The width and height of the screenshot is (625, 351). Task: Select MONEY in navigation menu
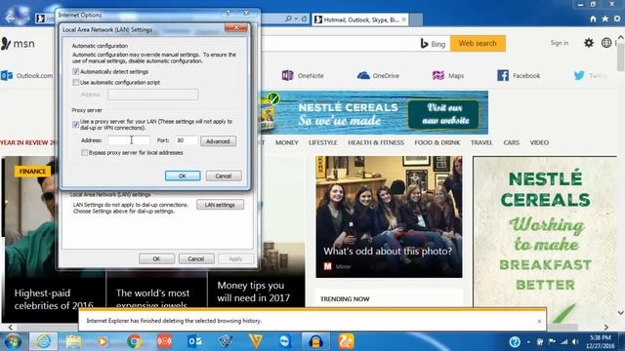[286, 142]
